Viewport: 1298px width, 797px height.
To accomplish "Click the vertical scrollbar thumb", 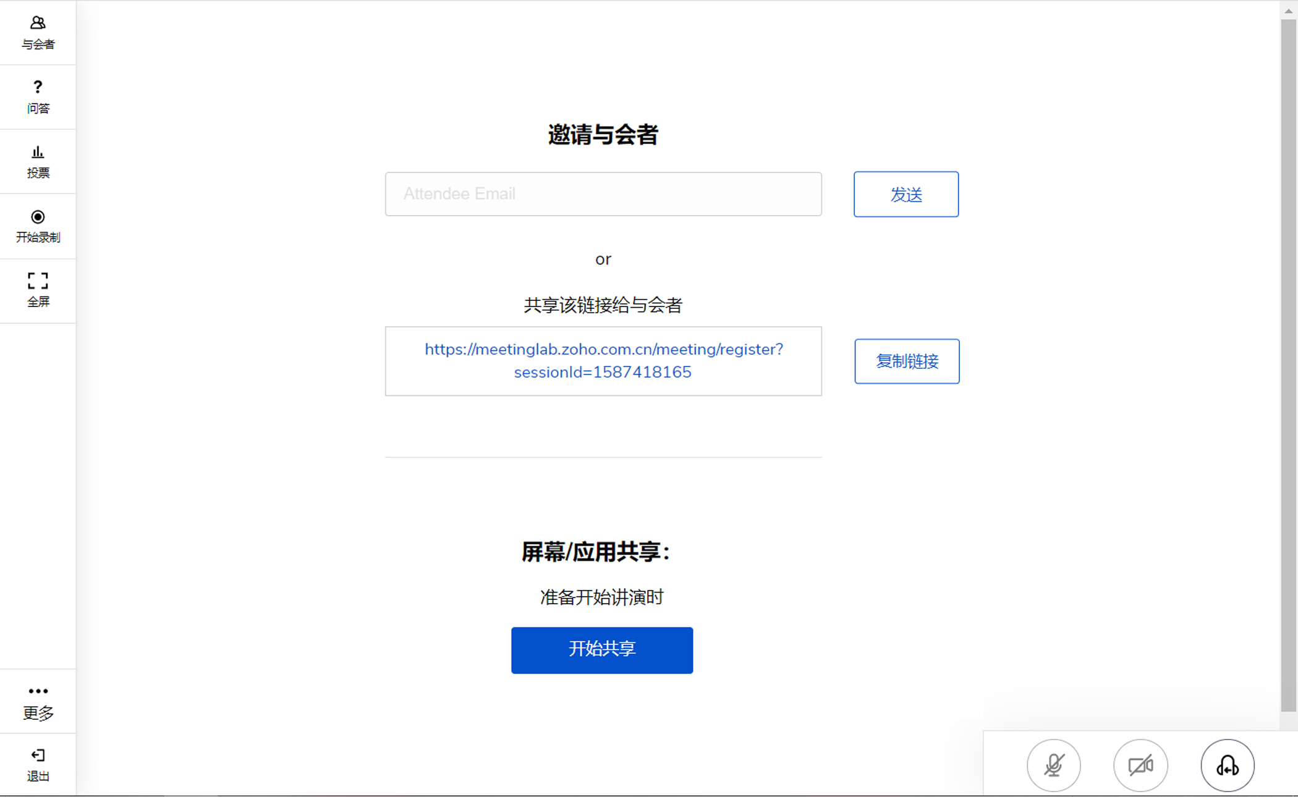I will pyautogui.click(x=1289, y=366).
